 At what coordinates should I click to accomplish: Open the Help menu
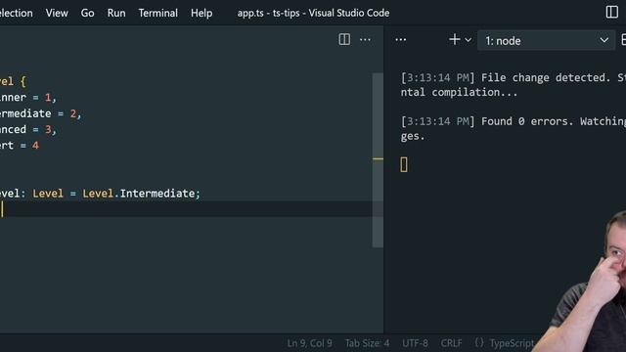(x=201, y=13)
